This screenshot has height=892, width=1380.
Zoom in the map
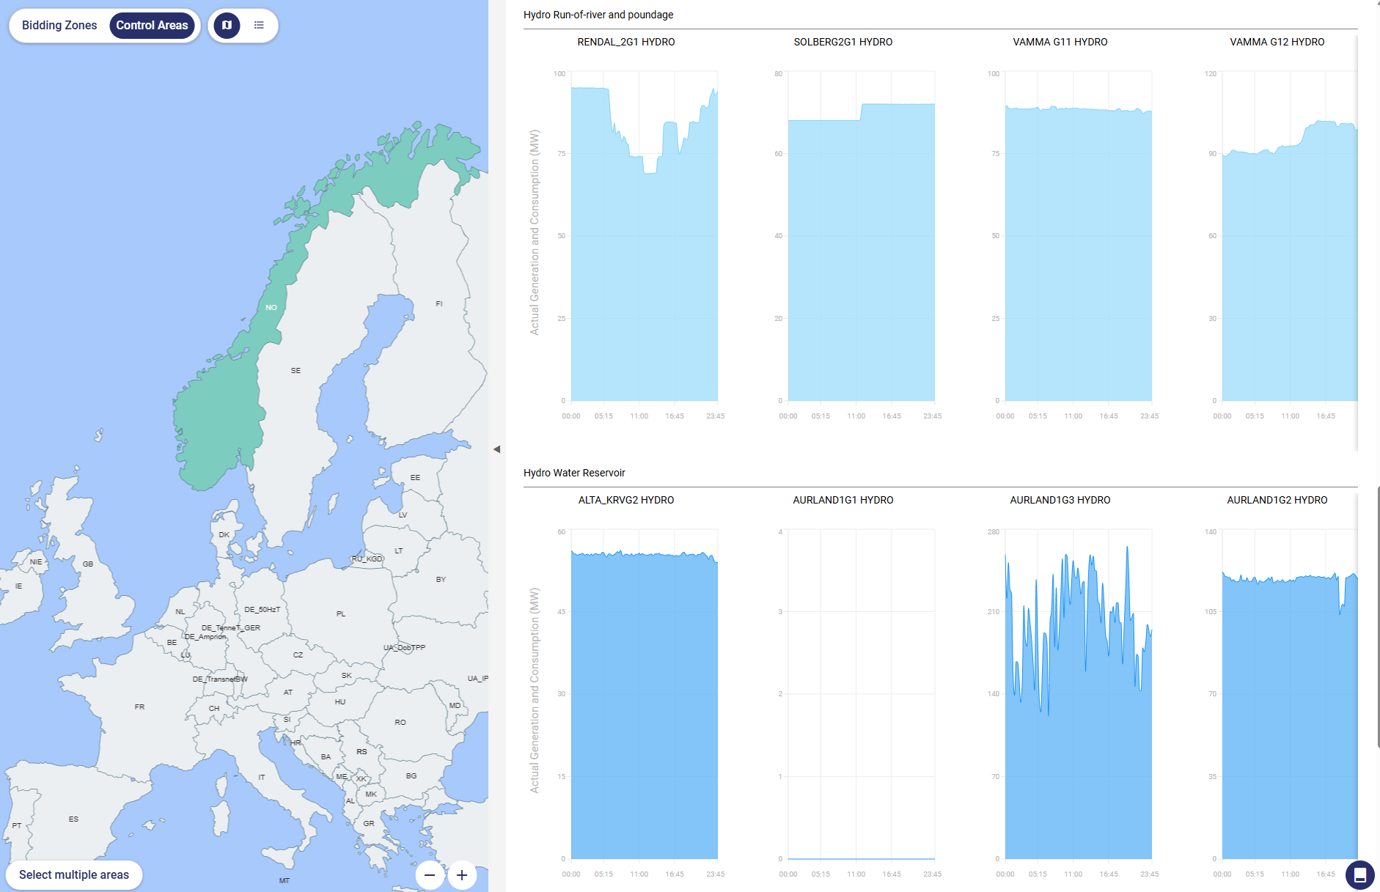click(x=462, y=875)
